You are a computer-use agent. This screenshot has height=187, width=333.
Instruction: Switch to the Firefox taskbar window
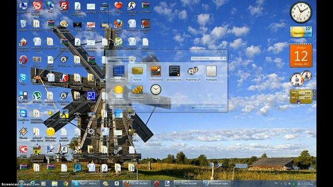point(136,183)
